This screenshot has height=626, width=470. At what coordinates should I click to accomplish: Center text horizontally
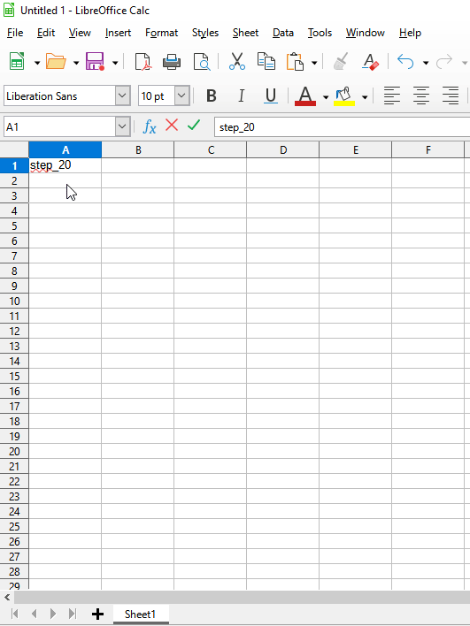(x=421, y=96)
